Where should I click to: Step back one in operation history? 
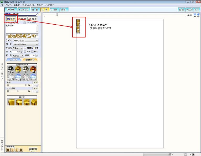(x=12, y=150)
